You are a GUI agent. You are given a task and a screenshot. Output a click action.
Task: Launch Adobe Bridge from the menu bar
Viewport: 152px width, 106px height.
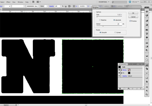[33, 2]
